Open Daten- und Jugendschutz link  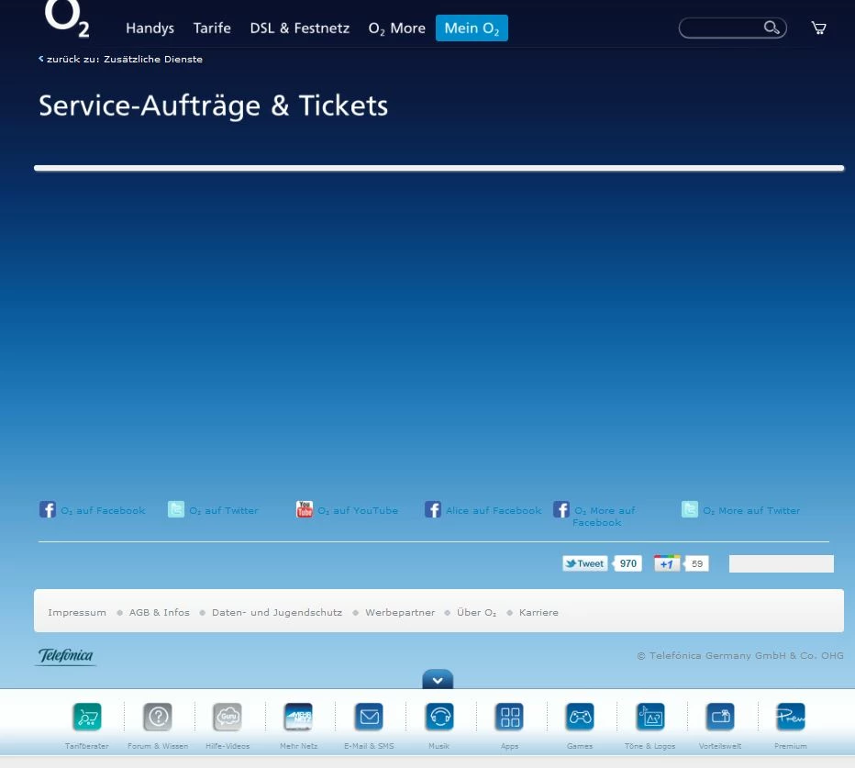point(277,612)
